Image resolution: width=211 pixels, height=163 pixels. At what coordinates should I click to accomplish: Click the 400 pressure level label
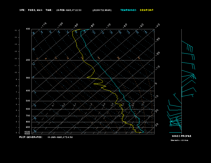[28, 91]
